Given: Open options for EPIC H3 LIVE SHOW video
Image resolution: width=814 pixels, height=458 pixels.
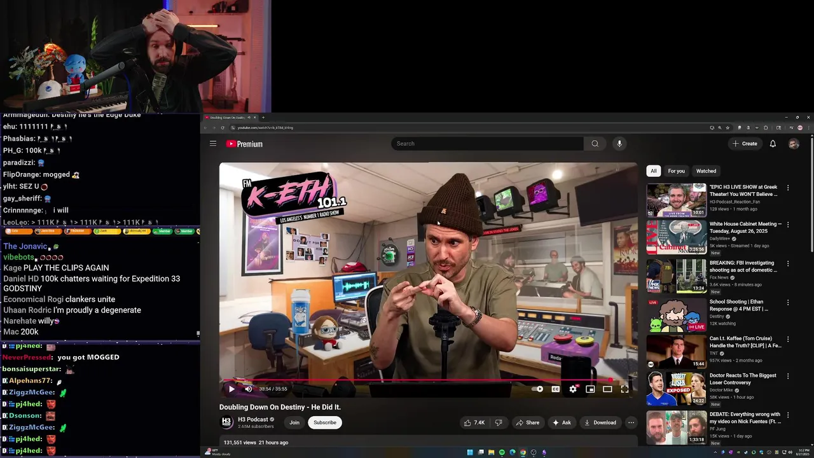Looking at the screenshot, I should pyautogui.click(x=788, y=188).
